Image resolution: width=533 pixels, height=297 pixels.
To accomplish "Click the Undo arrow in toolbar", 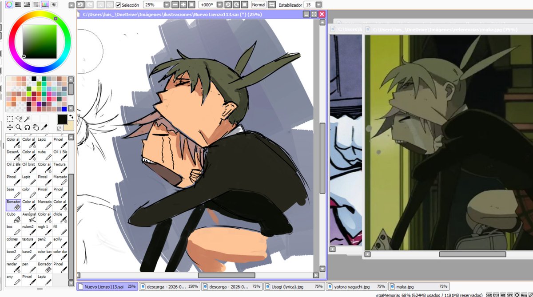I will pos(80,4).
